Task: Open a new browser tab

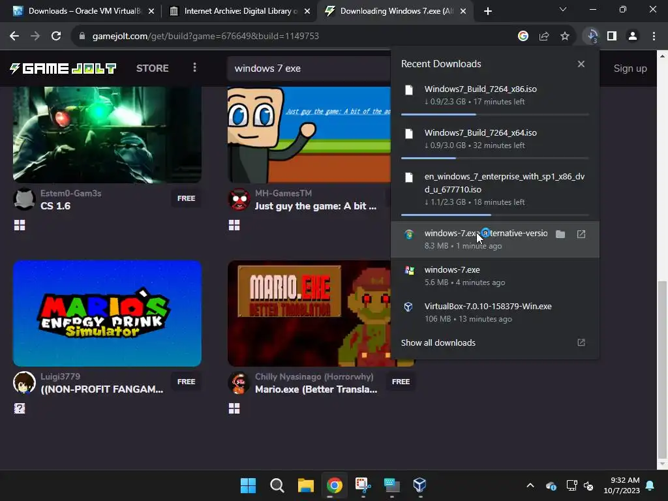Action: click(488, 11)
